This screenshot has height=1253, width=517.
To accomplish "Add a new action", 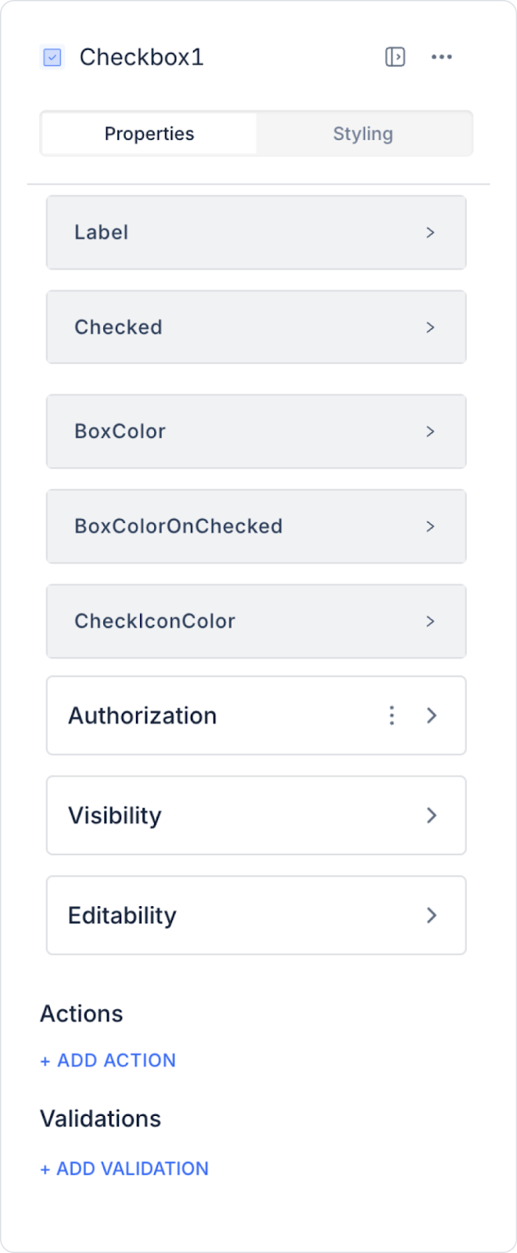I will [108, 1060].
